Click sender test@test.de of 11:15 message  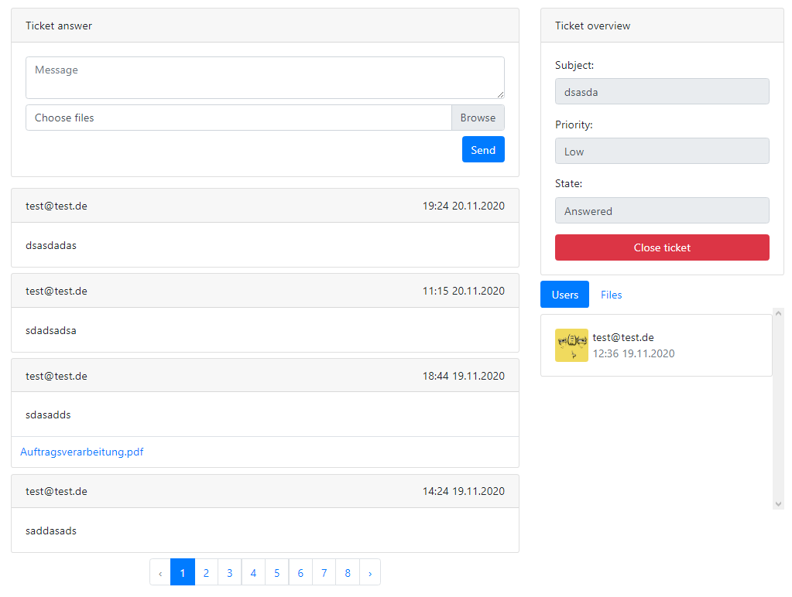tap(56, 292)
